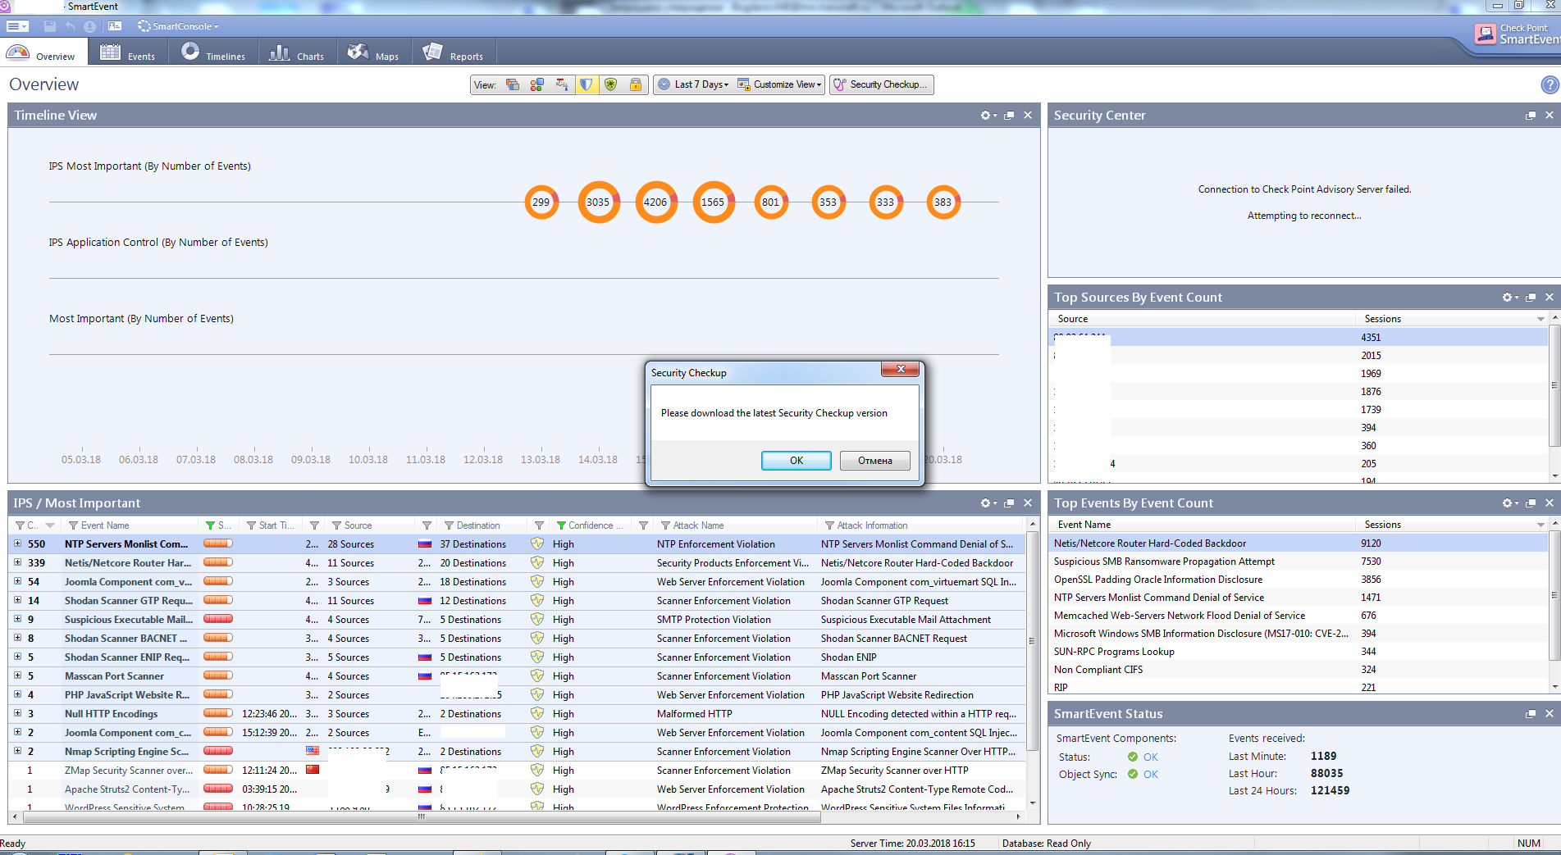Click severity bar of Apache Struts2 row
Image resolution: width=1561 pixels, height=855 pixels.
click(218, 789)
